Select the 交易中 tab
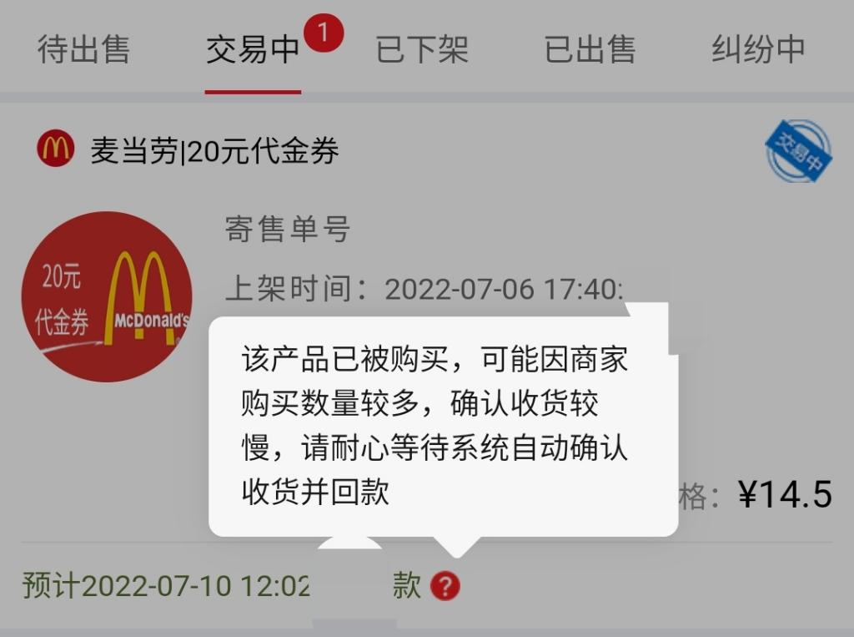The width and height of the screenshot is (854, 637). point(253,49)
